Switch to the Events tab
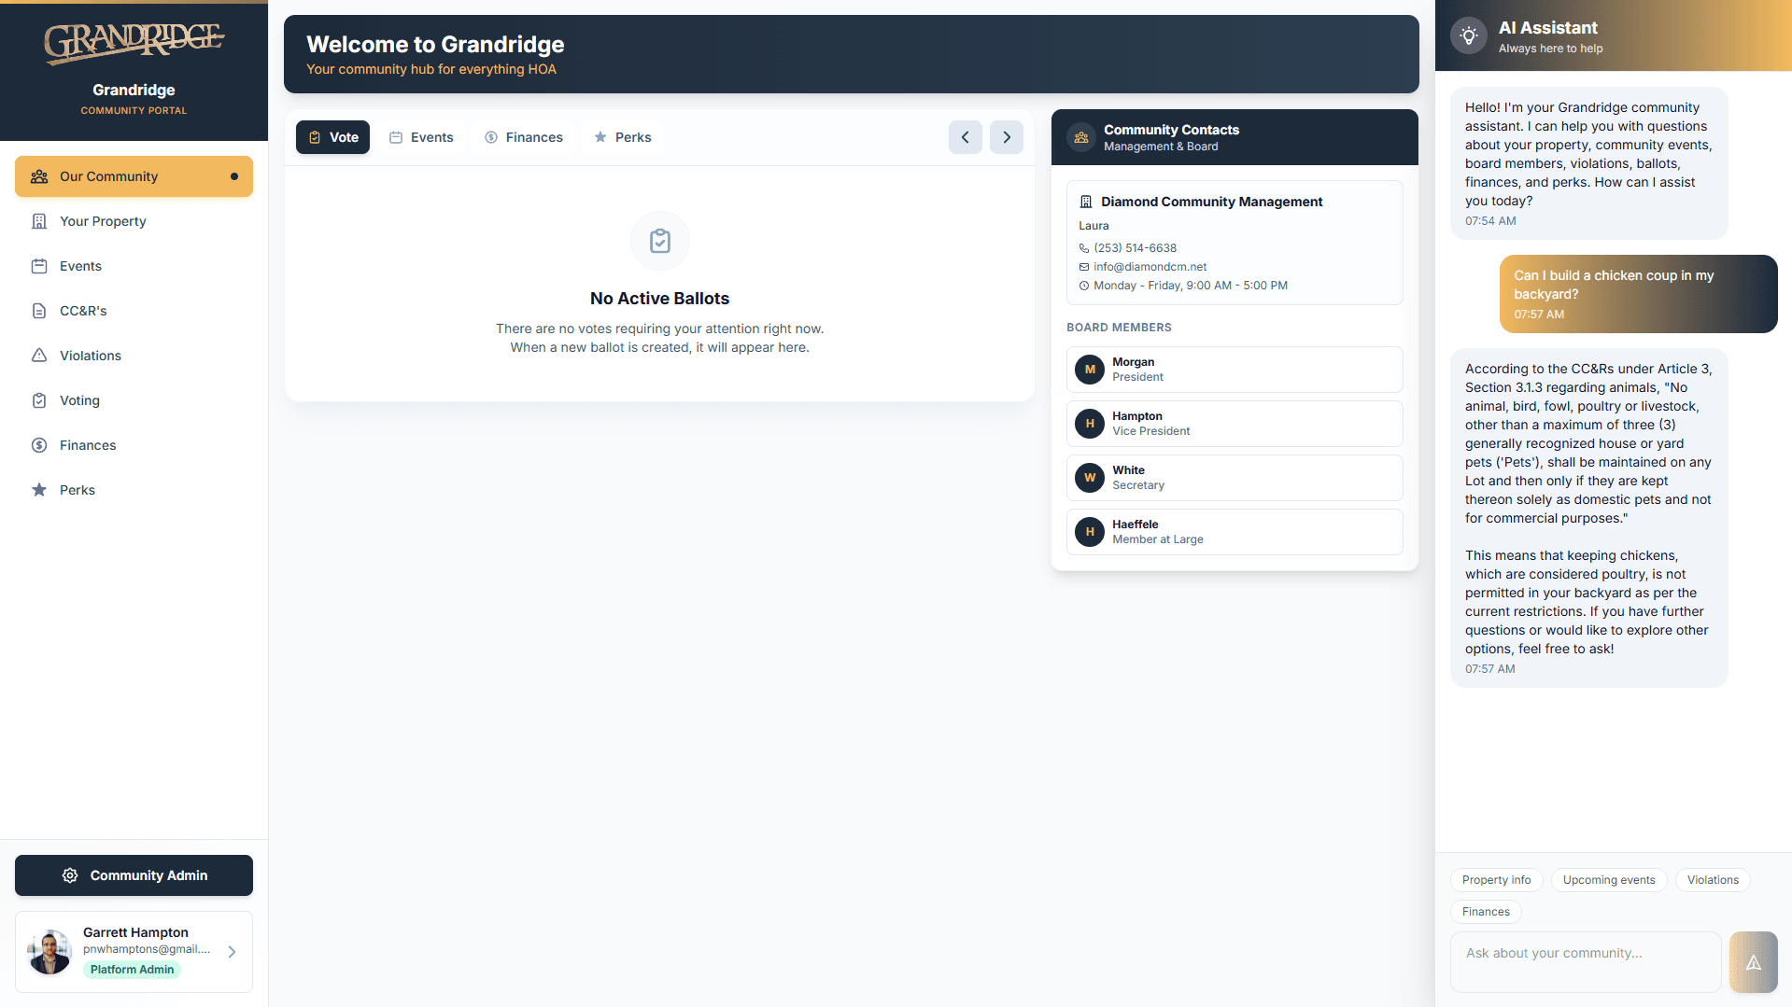1792x1007 pixels. pyautogui.click(x=421, y=137)
